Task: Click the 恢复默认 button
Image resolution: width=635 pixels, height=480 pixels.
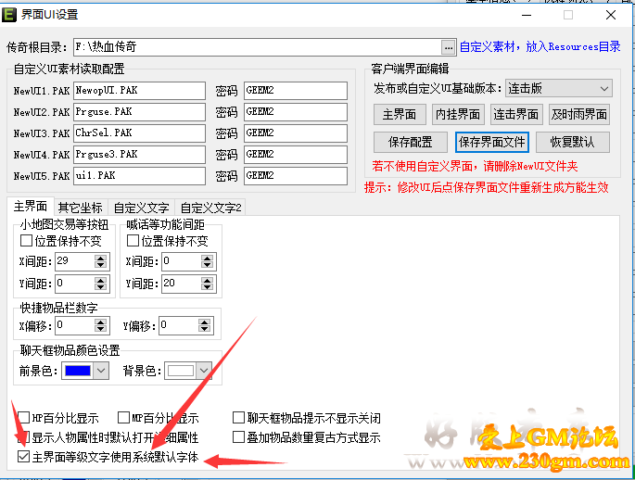Action: 573,142
